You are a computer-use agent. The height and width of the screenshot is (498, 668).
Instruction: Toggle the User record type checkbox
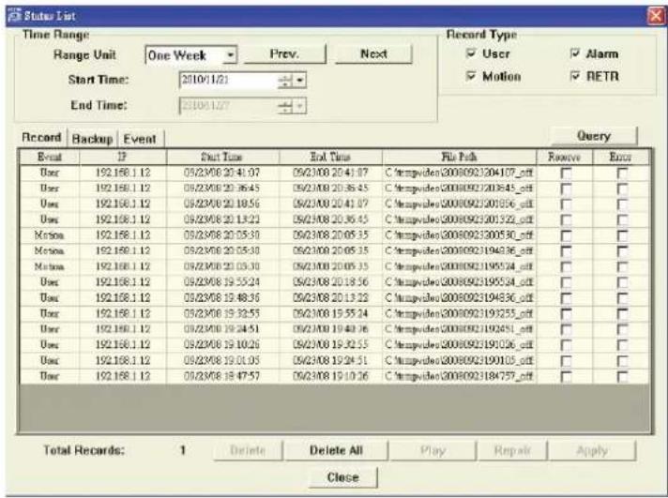pyautogui.click(x=471, y=53)
